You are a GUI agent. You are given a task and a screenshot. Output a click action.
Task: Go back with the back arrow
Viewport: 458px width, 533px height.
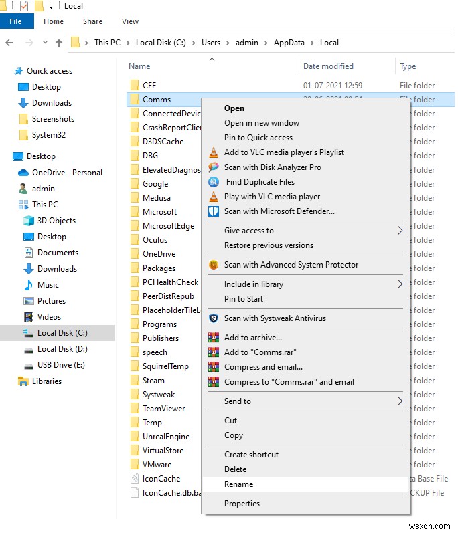tap(9, 43)
